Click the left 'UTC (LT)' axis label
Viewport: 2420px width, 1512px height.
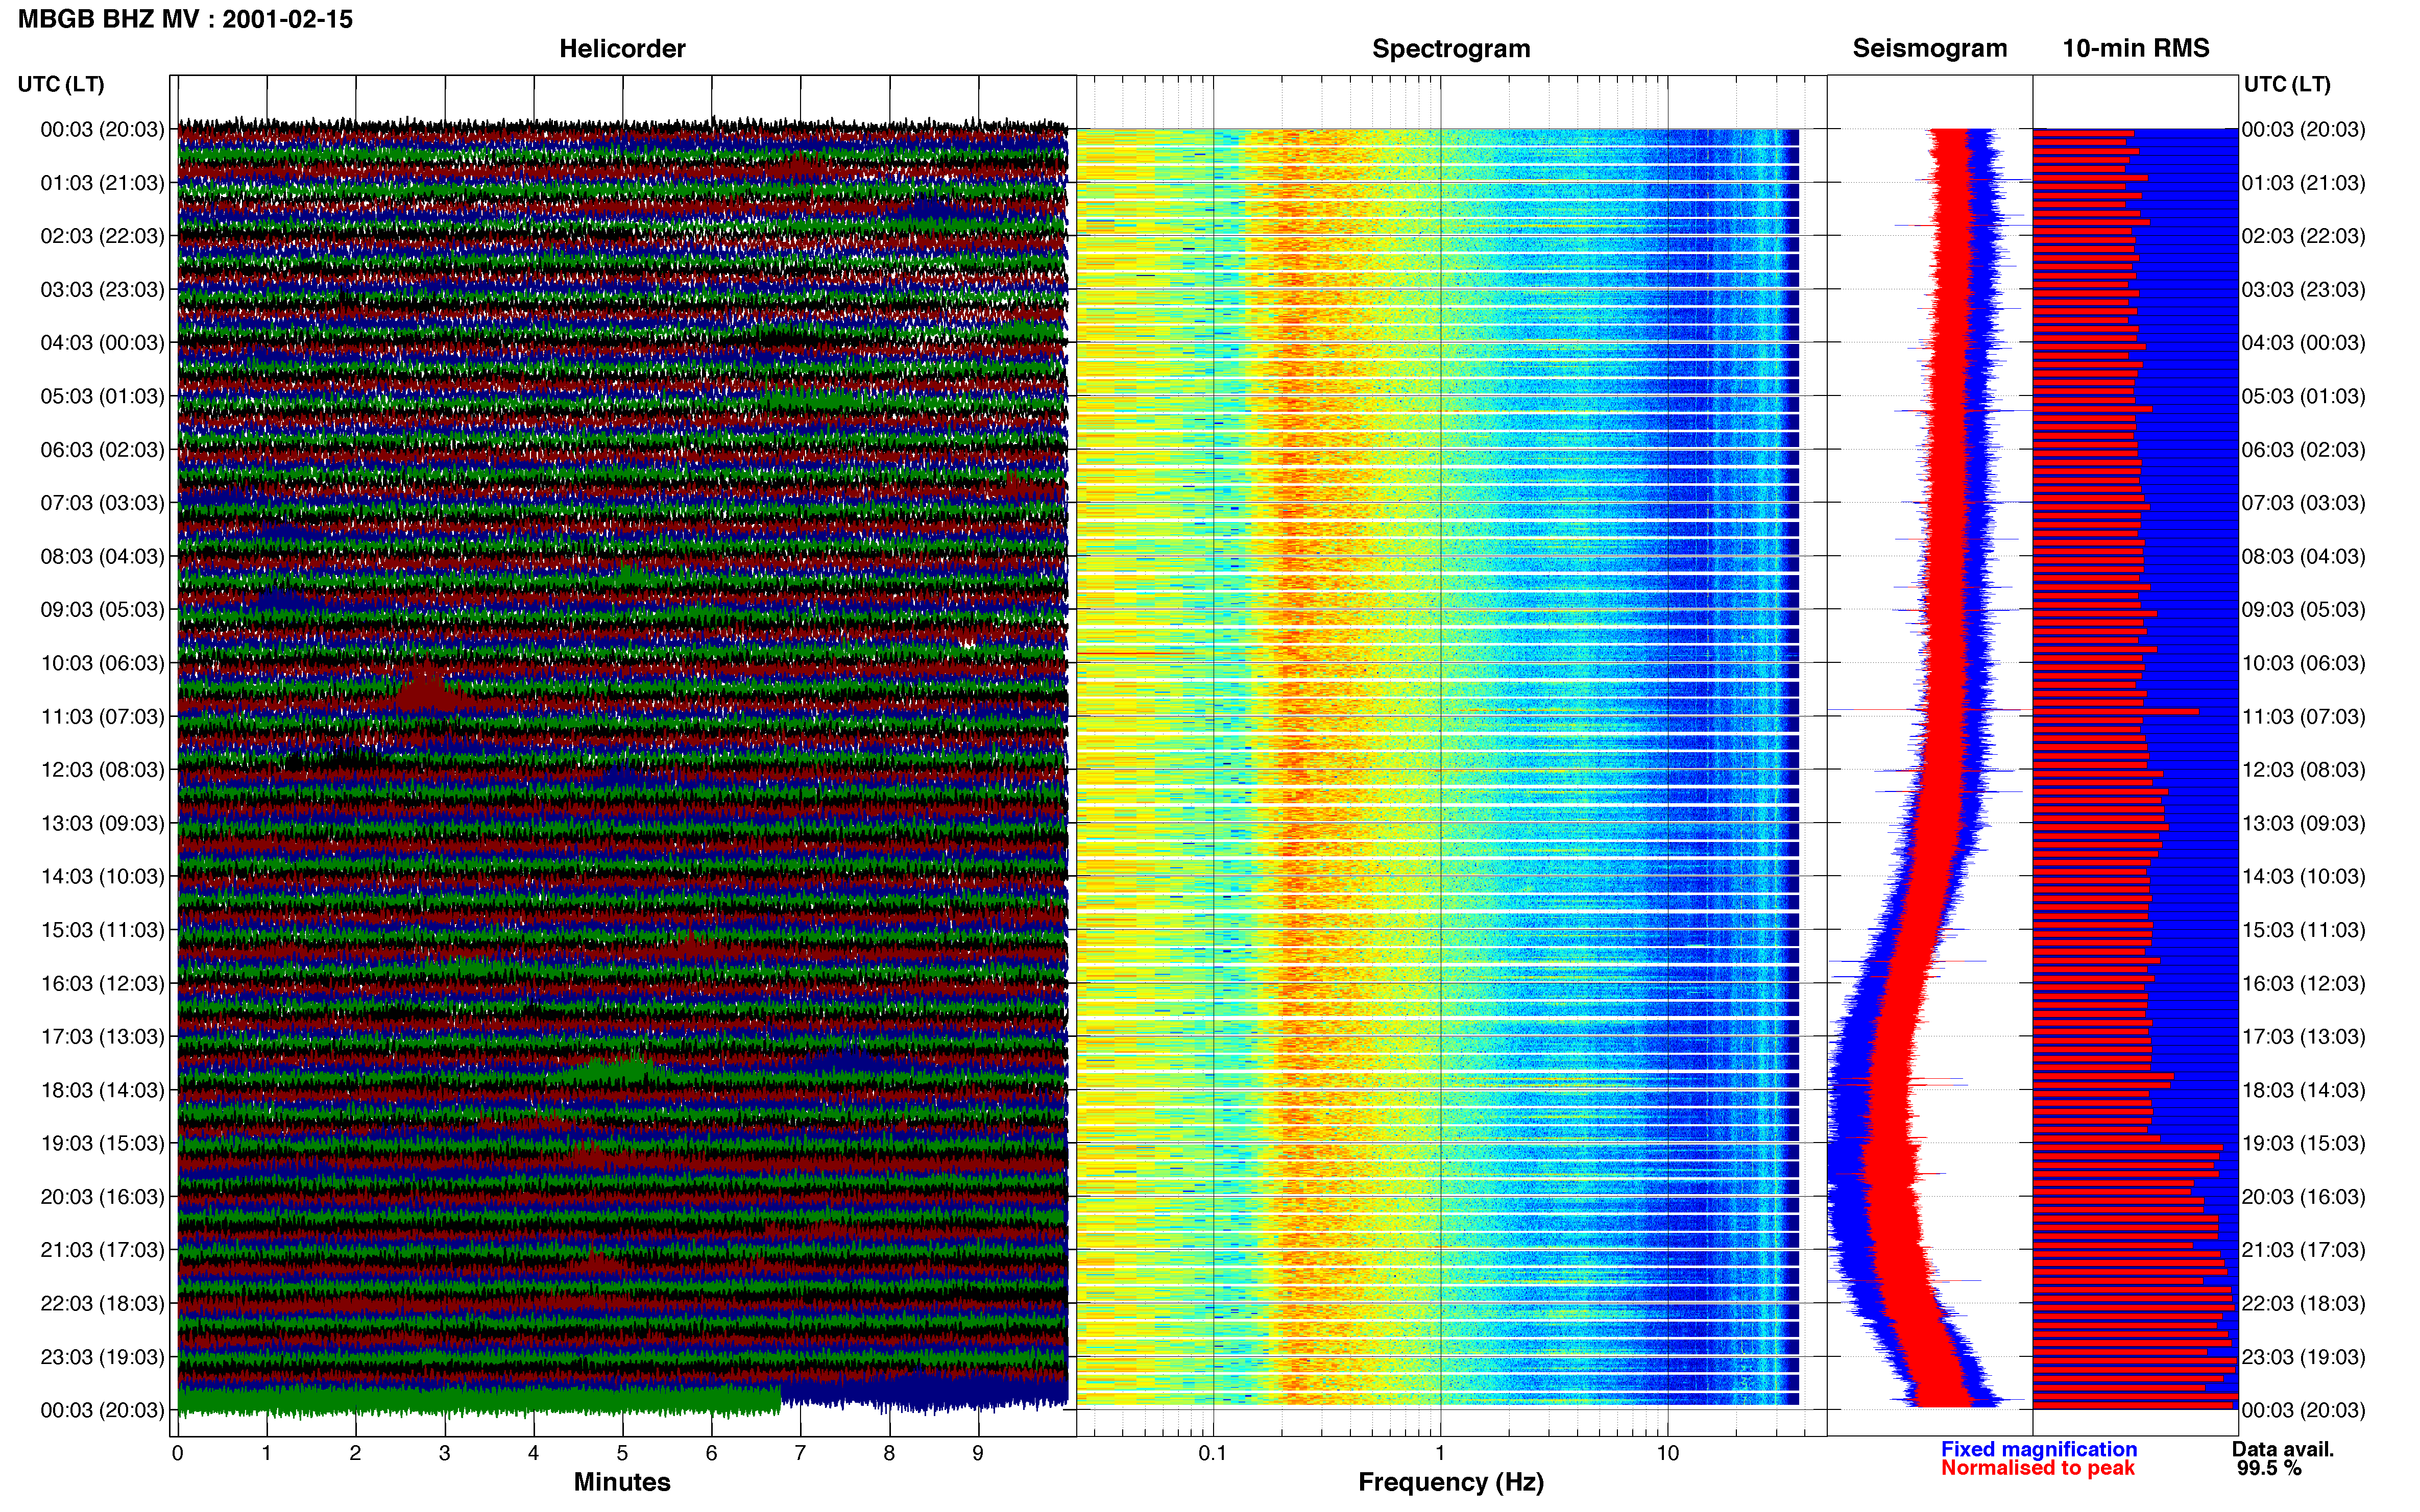[x=61, y=84]
